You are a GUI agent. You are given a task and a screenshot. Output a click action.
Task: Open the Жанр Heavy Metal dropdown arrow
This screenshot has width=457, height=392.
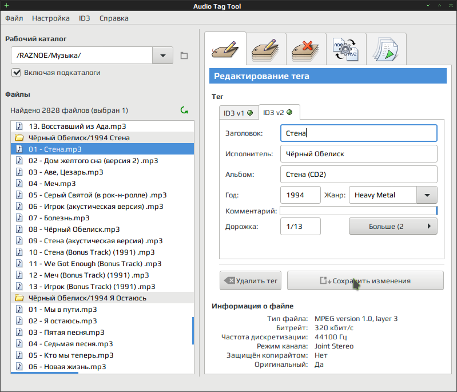[x=427, y=195]
